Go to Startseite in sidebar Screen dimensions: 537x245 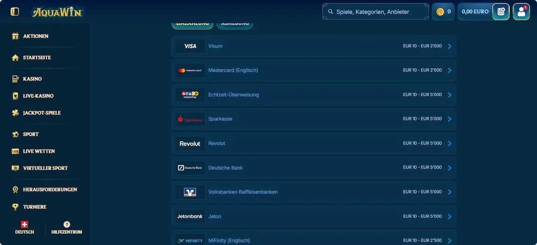tap(37, 58)
